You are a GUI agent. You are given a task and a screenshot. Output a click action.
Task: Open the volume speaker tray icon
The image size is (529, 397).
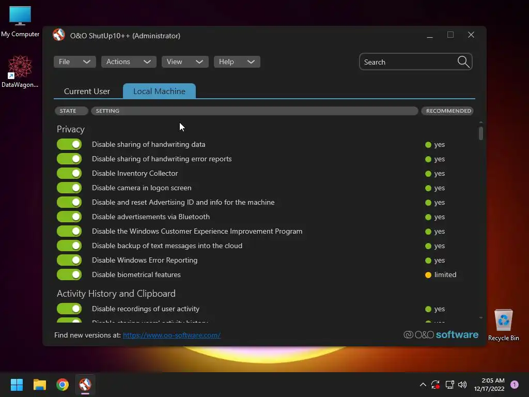(462, 385)
